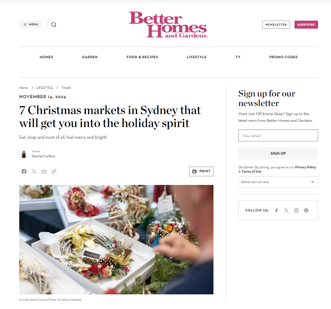331x309 pixels.
Task: Follow us on Facebook icon
Action: [276, 210]
